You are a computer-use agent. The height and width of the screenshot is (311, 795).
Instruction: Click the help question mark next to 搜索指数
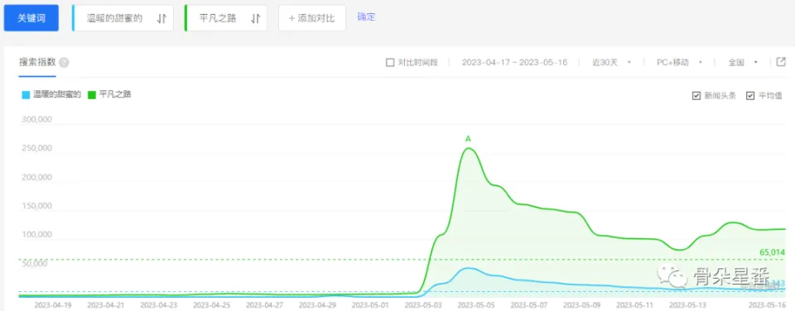click(x=64, y=62)
